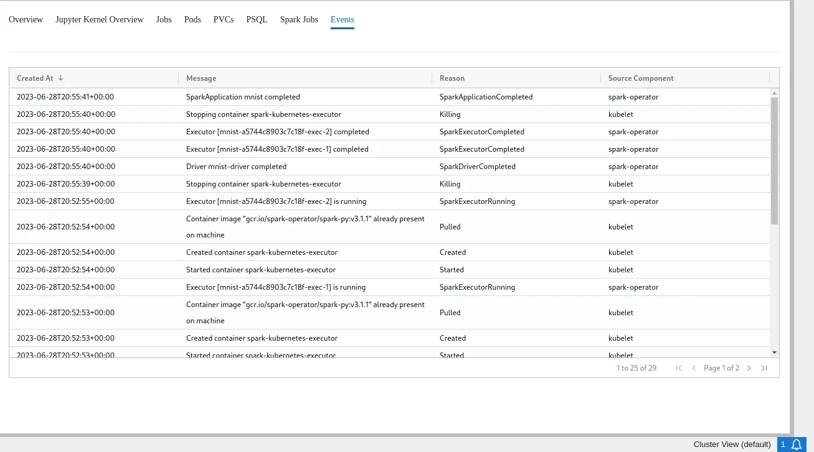The image size is (814, 452).
Task: Click the SparkDriverCompleted reason cell
Action: click(478, 167)
